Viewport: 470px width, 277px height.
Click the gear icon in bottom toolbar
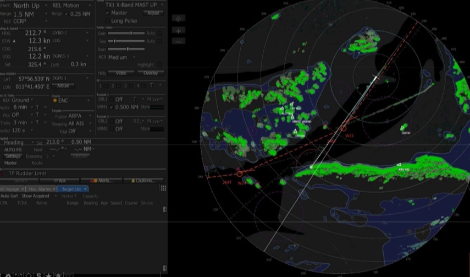[x=8, y=275]
